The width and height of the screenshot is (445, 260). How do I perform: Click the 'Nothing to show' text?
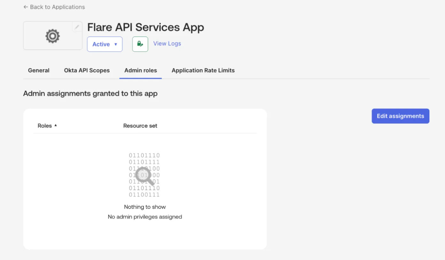(145, 207)
